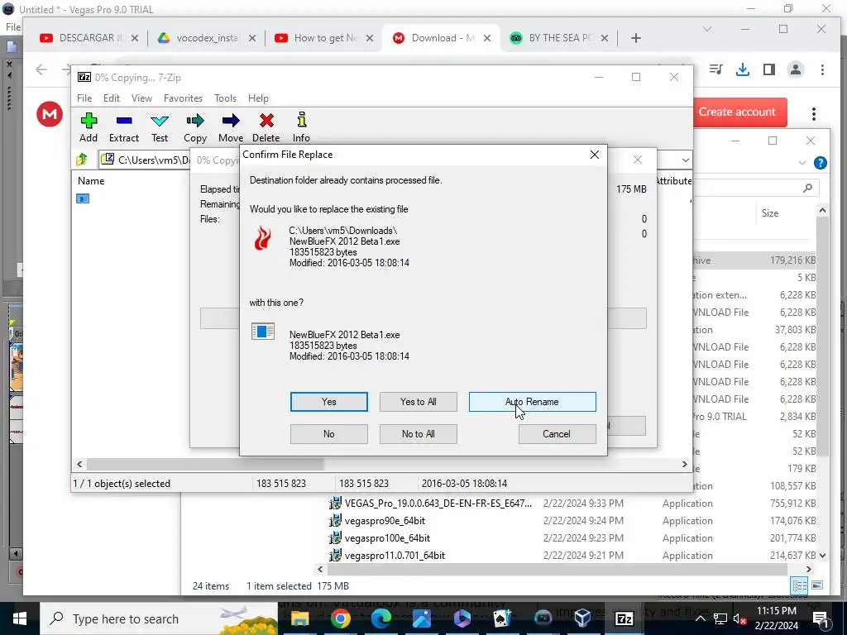Click File Explorer vertical scrollbar down arrow

pyautogui.click(x=822, y=555)
